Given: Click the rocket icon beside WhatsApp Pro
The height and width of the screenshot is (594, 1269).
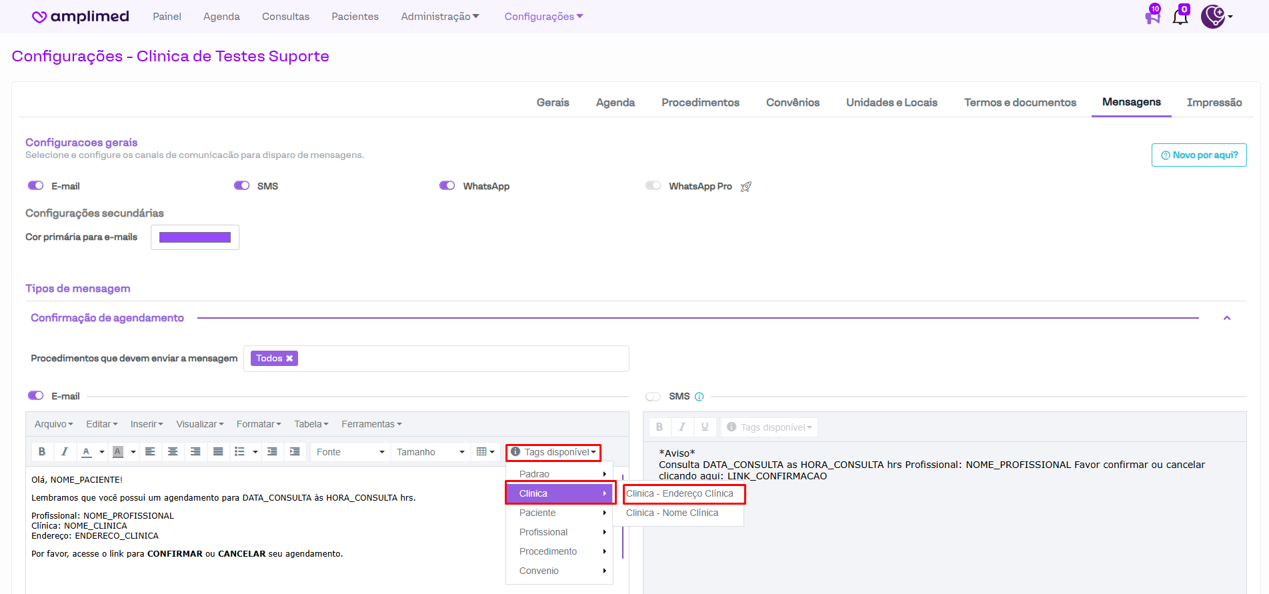Looking at the screenshot, I should (x=746, y=187).
